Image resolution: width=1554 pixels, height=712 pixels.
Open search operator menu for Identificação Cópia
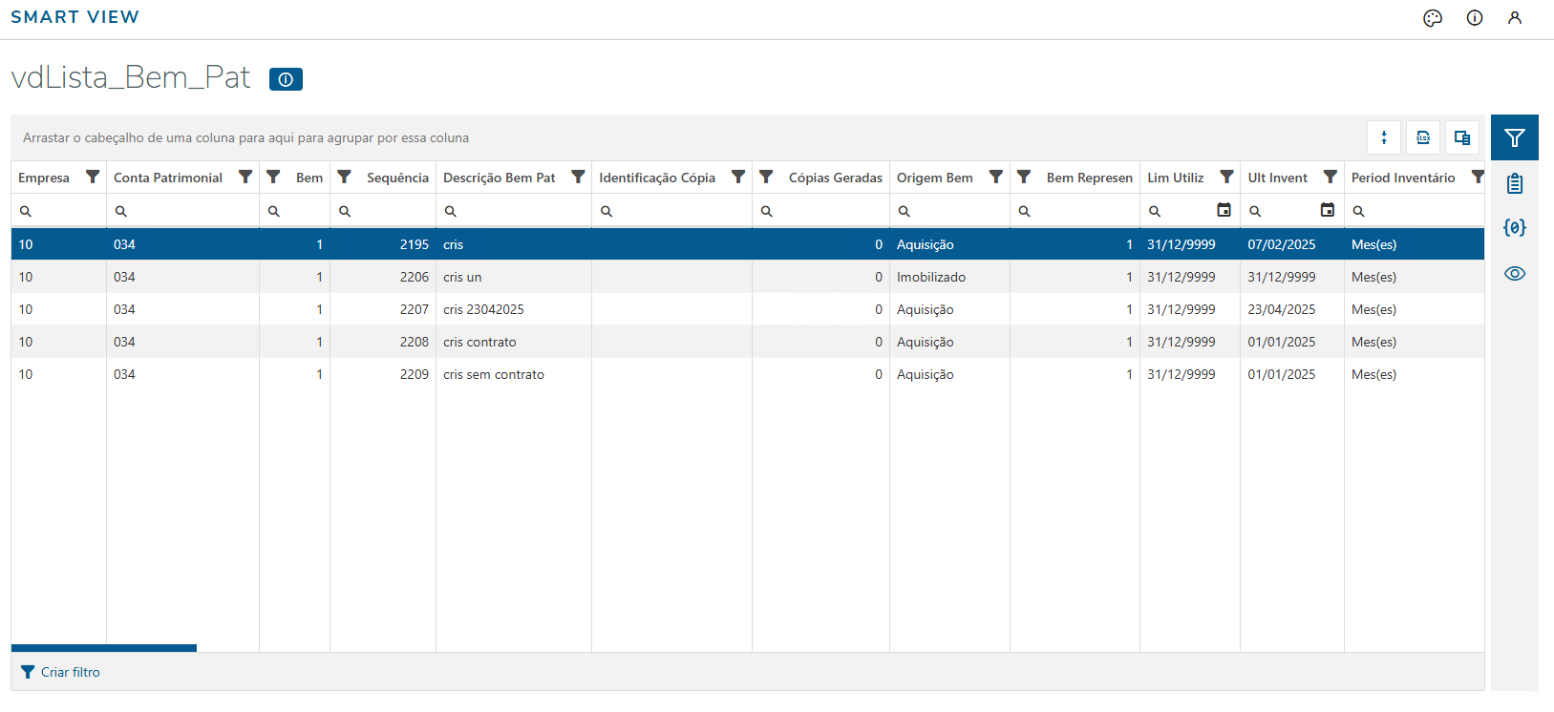coord(607,211)
